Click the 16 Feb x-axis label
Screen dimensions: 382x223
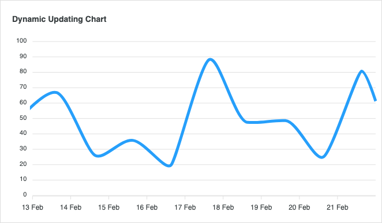point(147,207)
